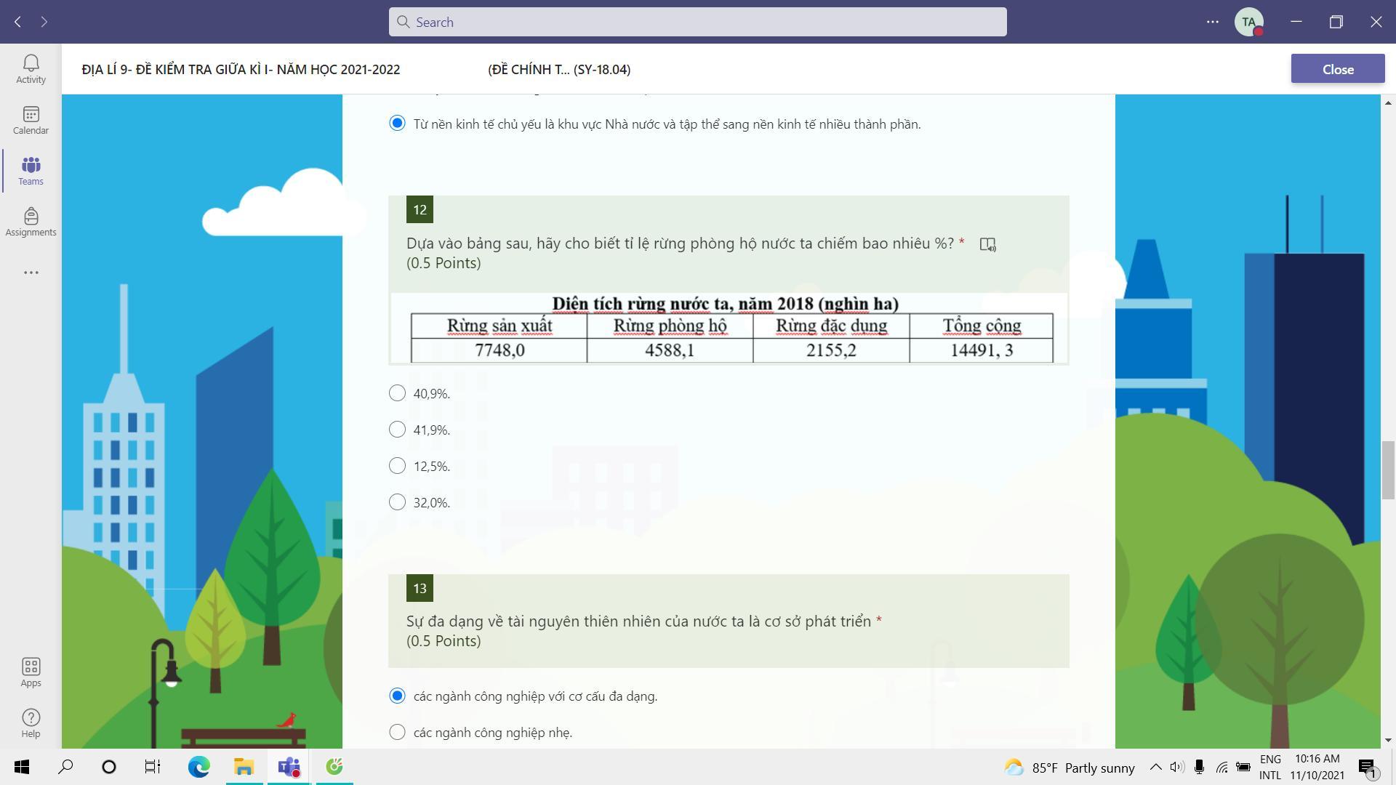Select answer 40,9%
Image resolution: width=1396 pixels, height=785 pixels.
coord(397,393)
